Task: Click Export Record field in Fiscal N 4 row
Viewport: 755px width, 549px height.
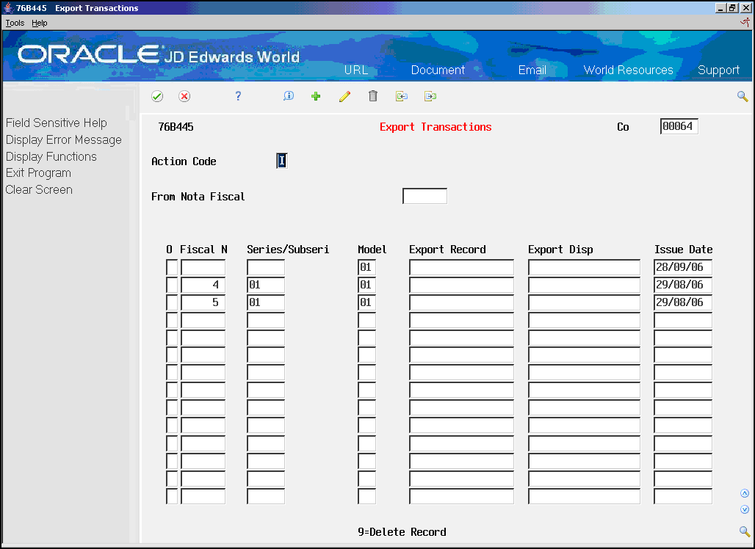Action: 461,285
